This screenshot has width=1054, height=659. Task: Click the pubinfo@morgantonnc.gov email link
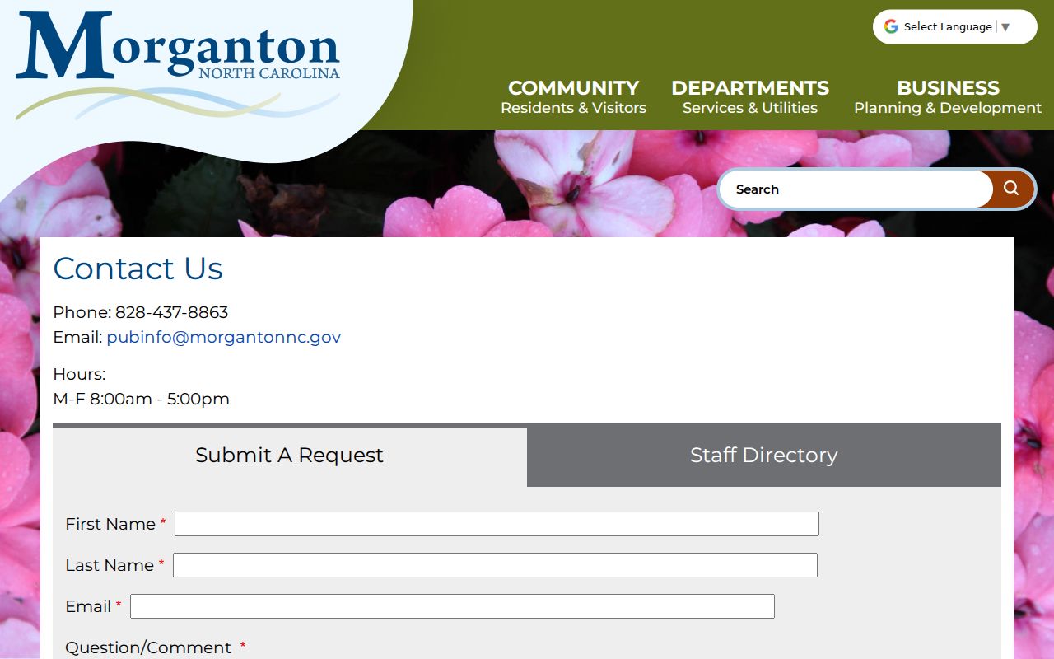click(x=224, y=337)
